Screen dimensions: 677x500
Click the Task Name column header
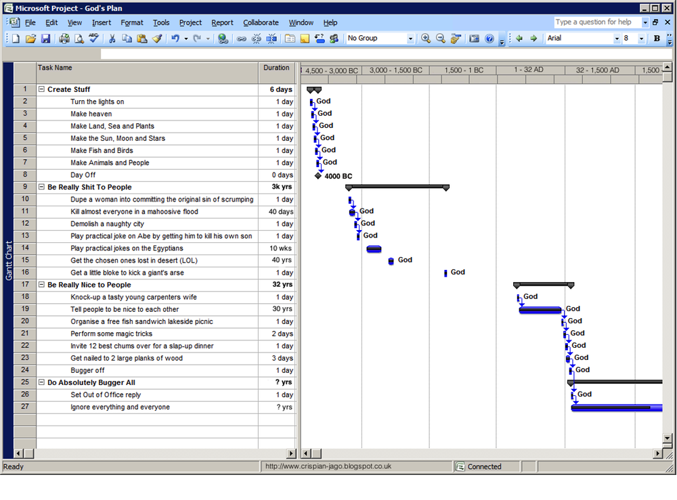(x=147, y=73)
